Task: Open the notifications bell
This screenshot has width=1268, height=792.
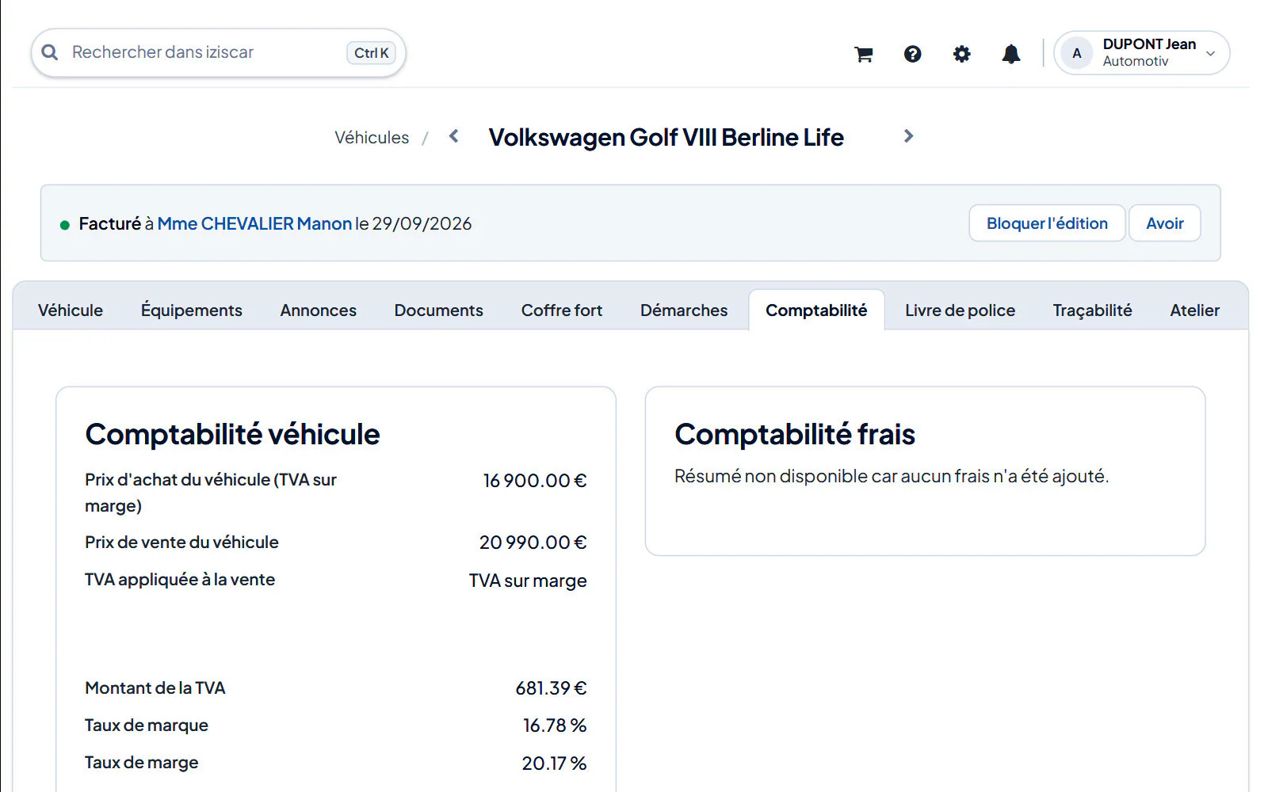Action: [x=1011, y=54]
